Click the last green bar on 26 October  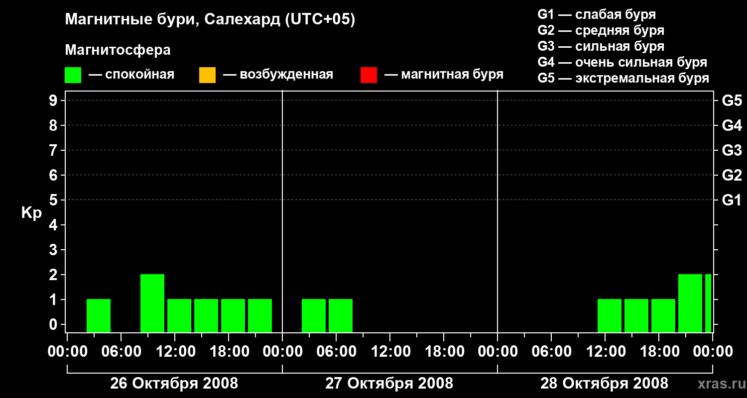[260, 315]
